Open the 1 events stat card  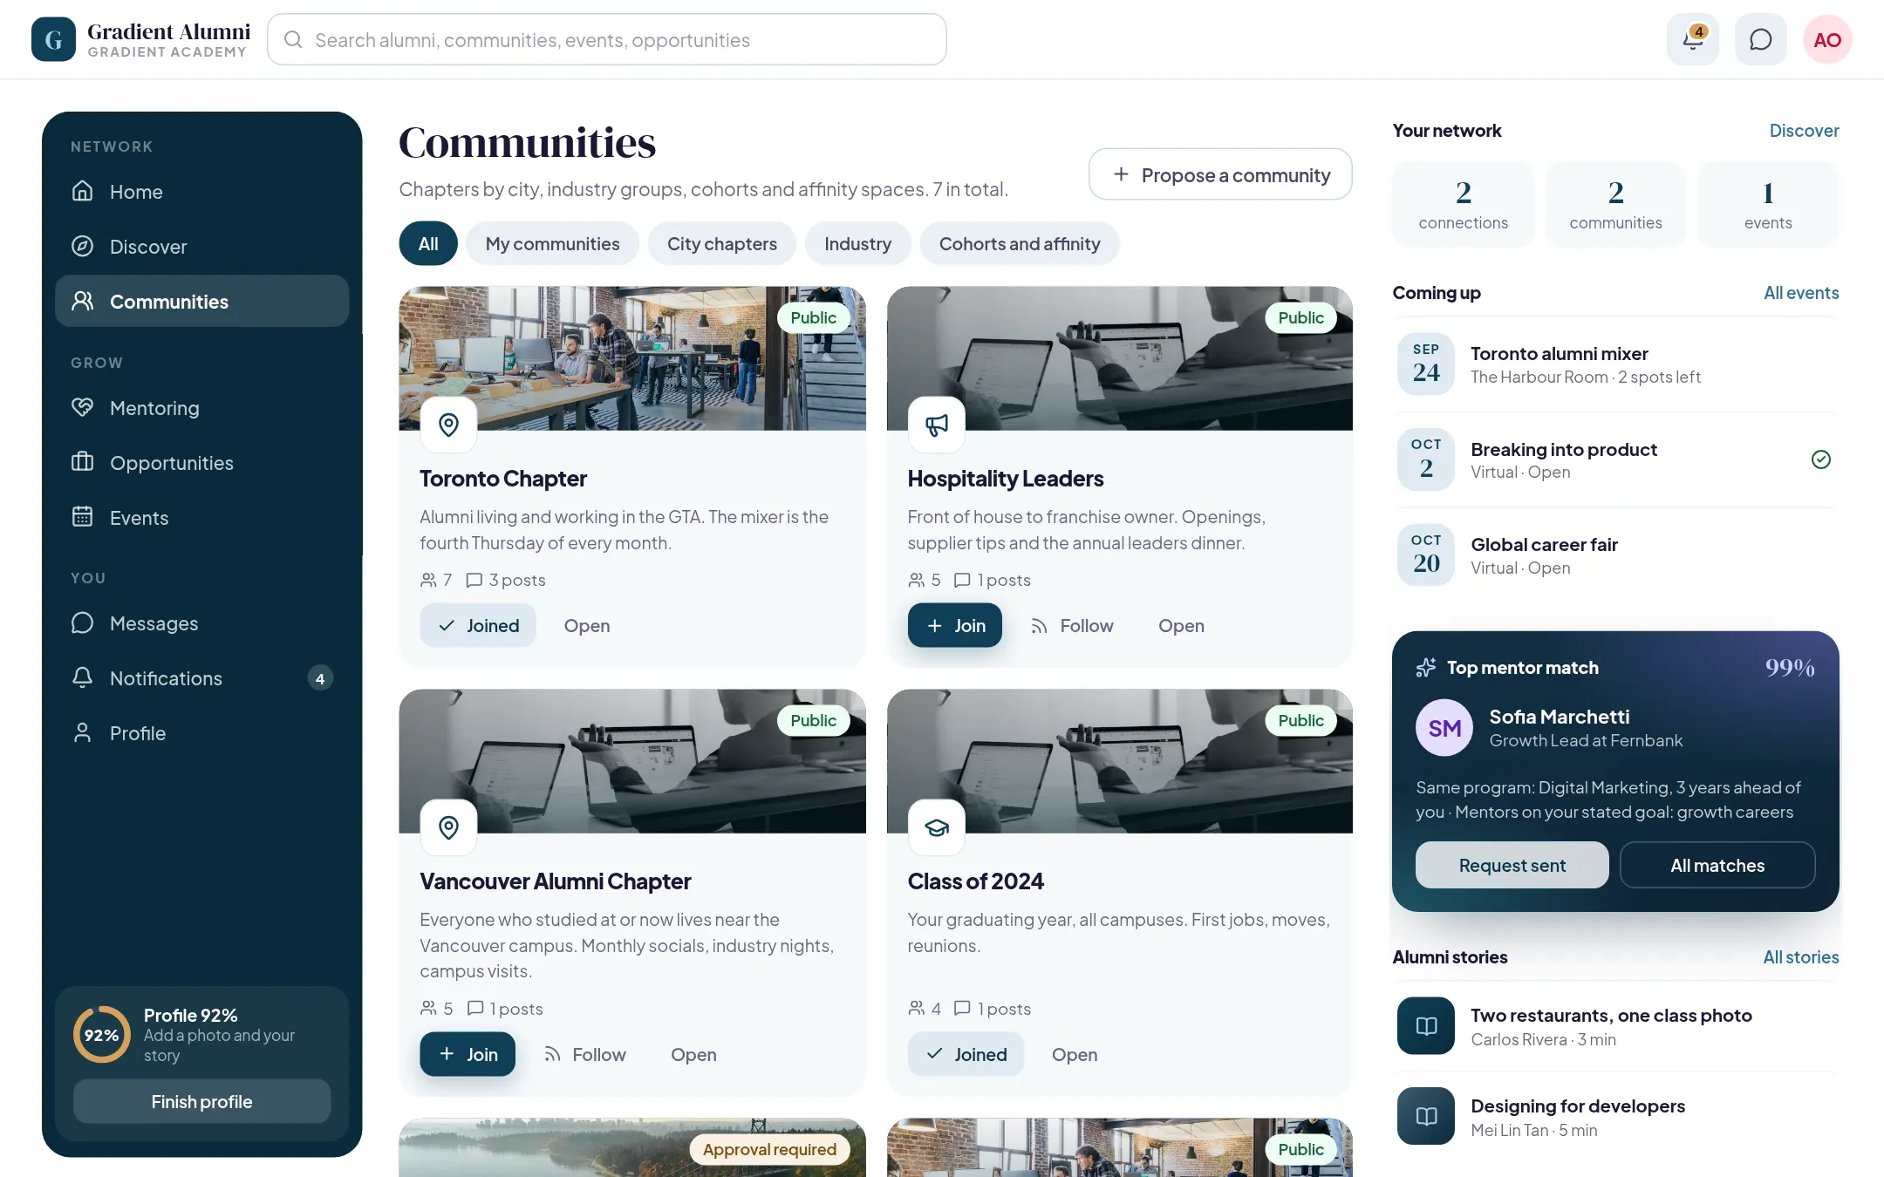click(x=1768, y=204)
